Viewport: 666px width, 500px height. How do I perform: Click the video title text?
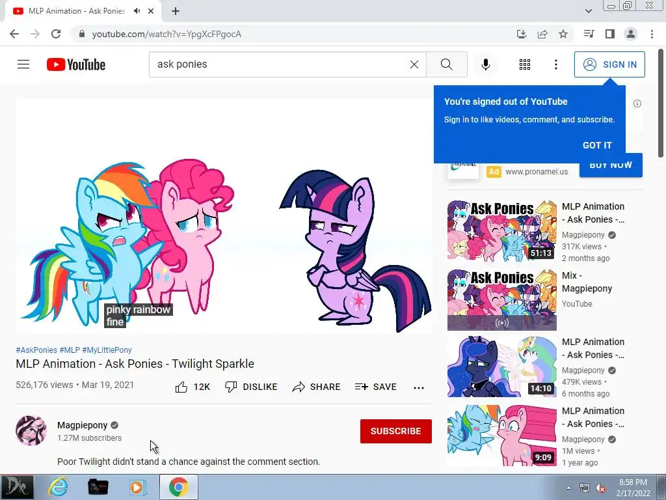tap(135, 364)
